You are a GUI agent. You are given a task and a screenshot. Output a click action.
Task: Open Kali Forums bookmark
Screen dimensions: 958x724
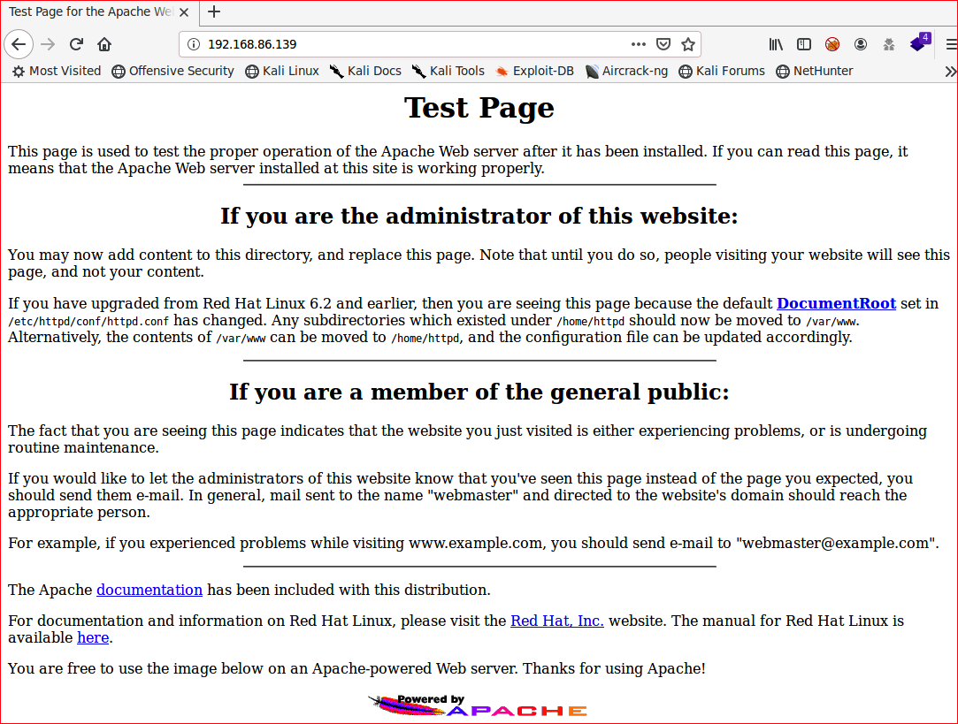click(722, 71)
